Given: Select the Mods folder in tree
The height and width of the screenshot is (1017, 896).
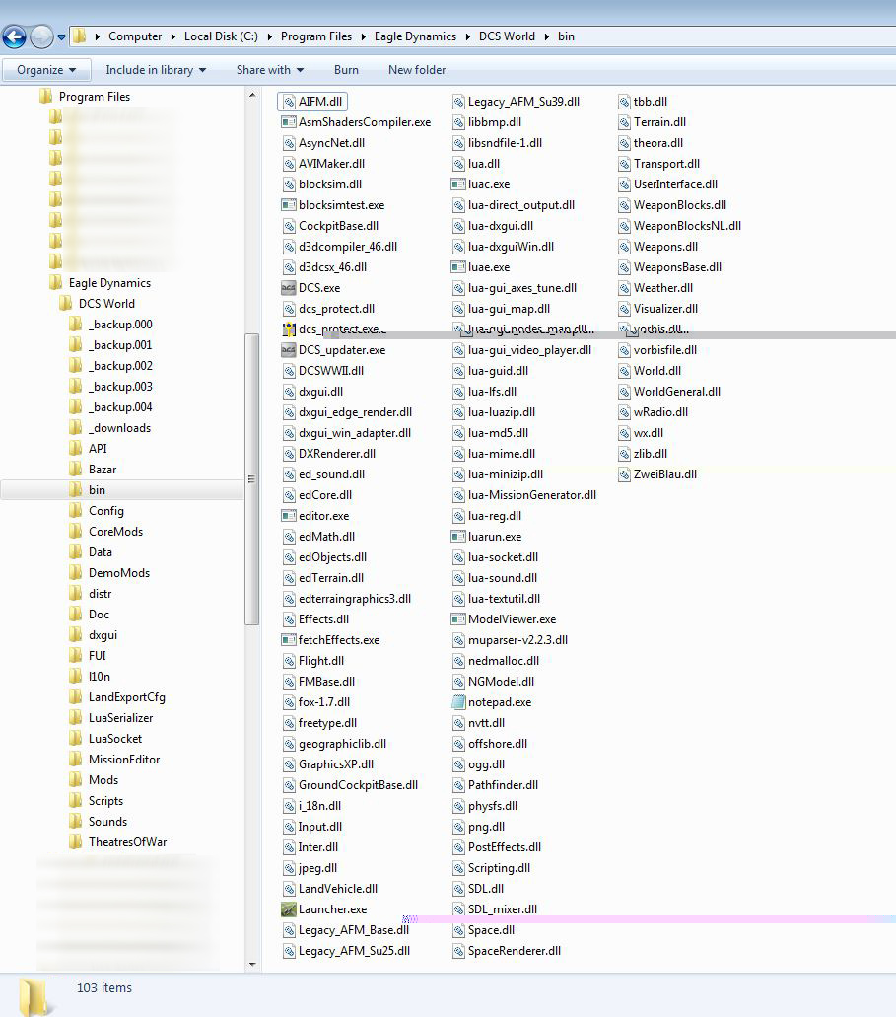Looking at the screenshot, I should [x=103, y=780].
